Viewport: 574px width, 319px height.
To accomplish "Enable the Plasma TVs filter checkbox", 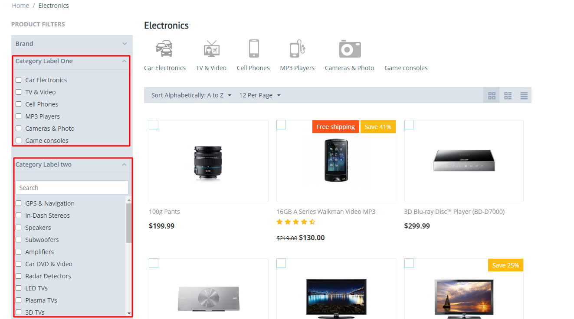I will [19, 300].
